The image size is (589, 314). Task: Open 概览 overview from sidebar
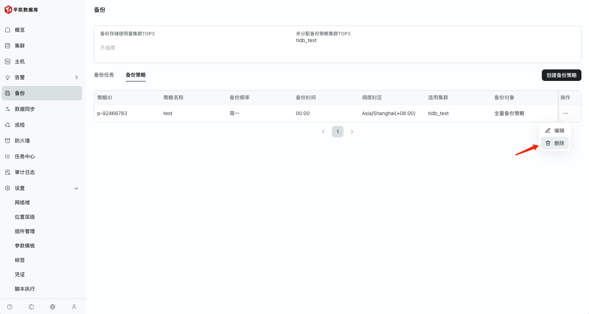click(20, 30)
